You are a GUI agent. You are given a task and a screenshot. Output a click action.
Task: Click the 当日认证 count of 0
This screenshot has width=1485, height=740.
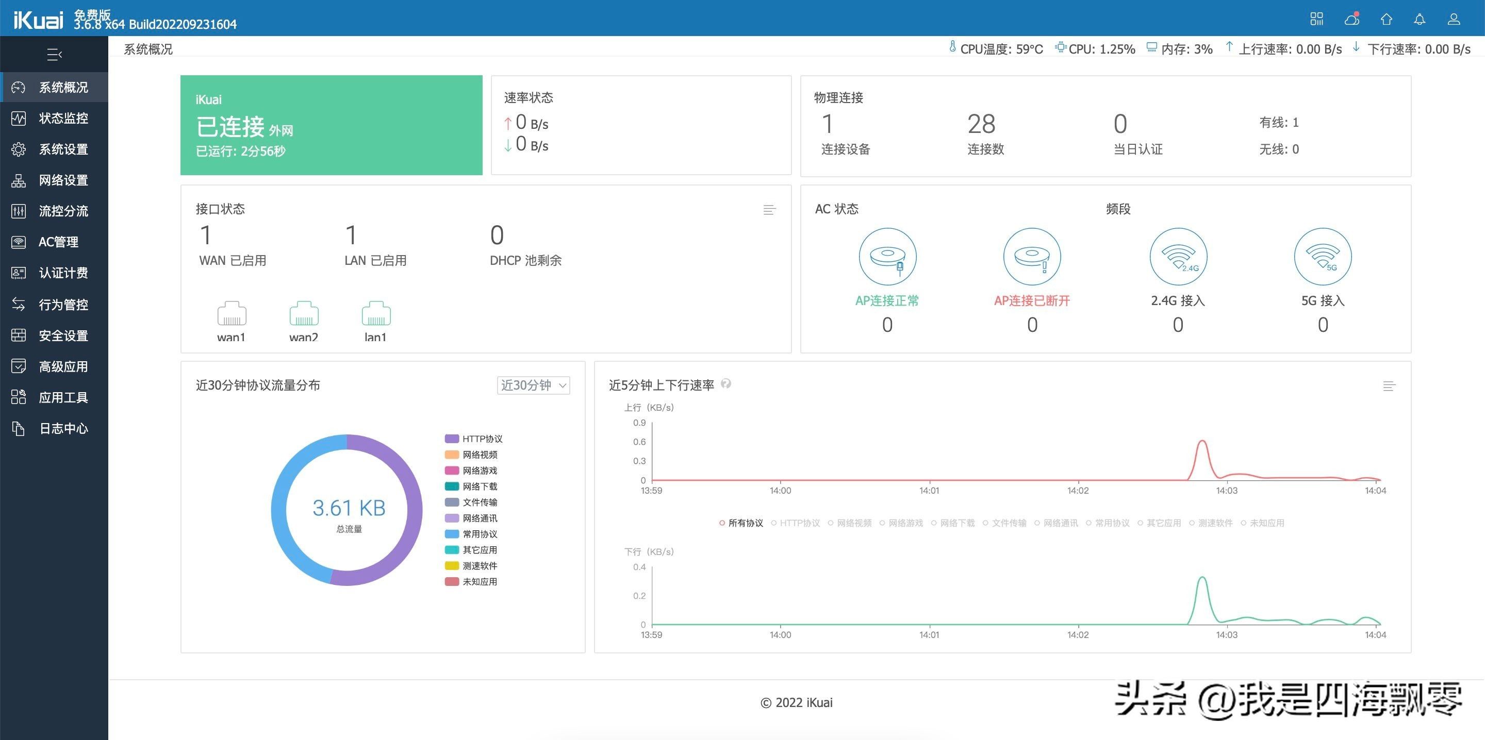coord(1120,124)
